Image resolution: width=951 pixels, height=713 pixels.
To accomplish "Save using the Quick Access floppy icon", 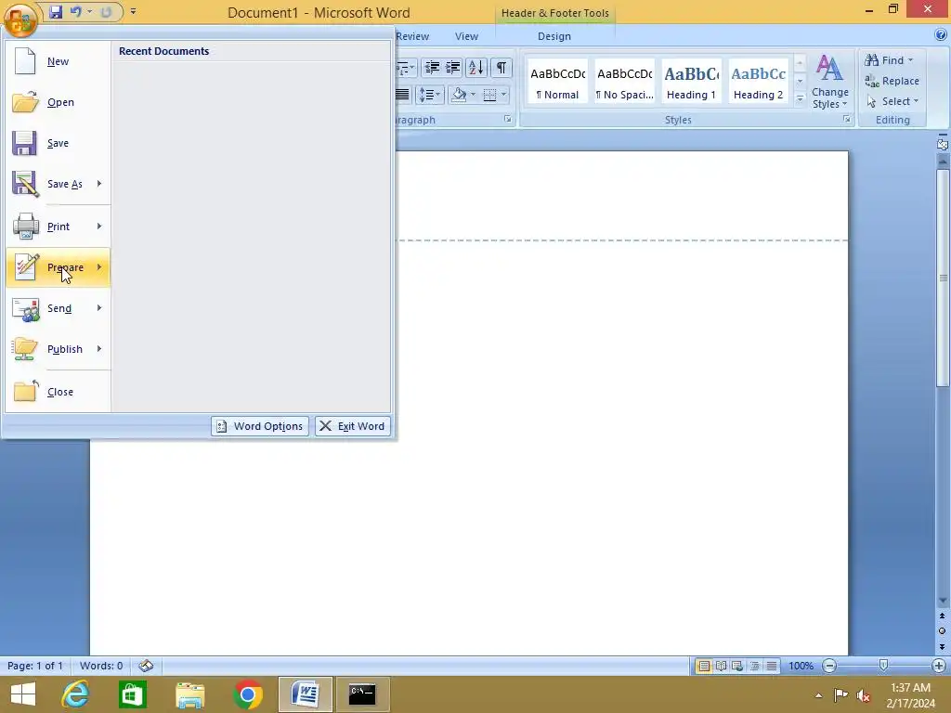I will click(56, 11).
